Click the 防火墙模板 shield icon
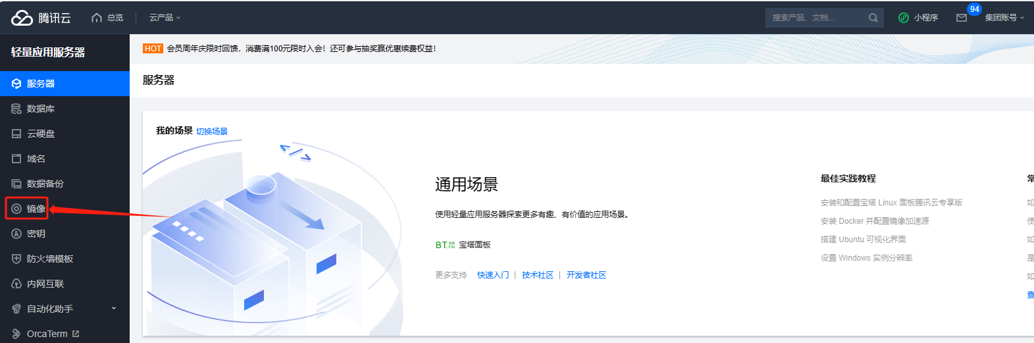 pyautogui.click(x=16, y=259)
